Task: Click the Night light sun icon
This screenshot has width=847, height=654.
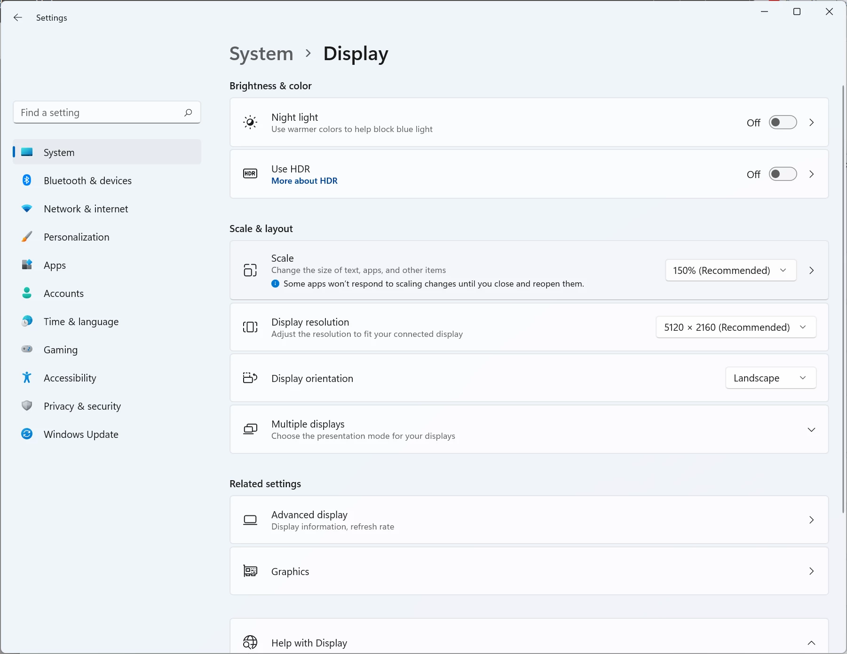Action: tap(250, 123)
